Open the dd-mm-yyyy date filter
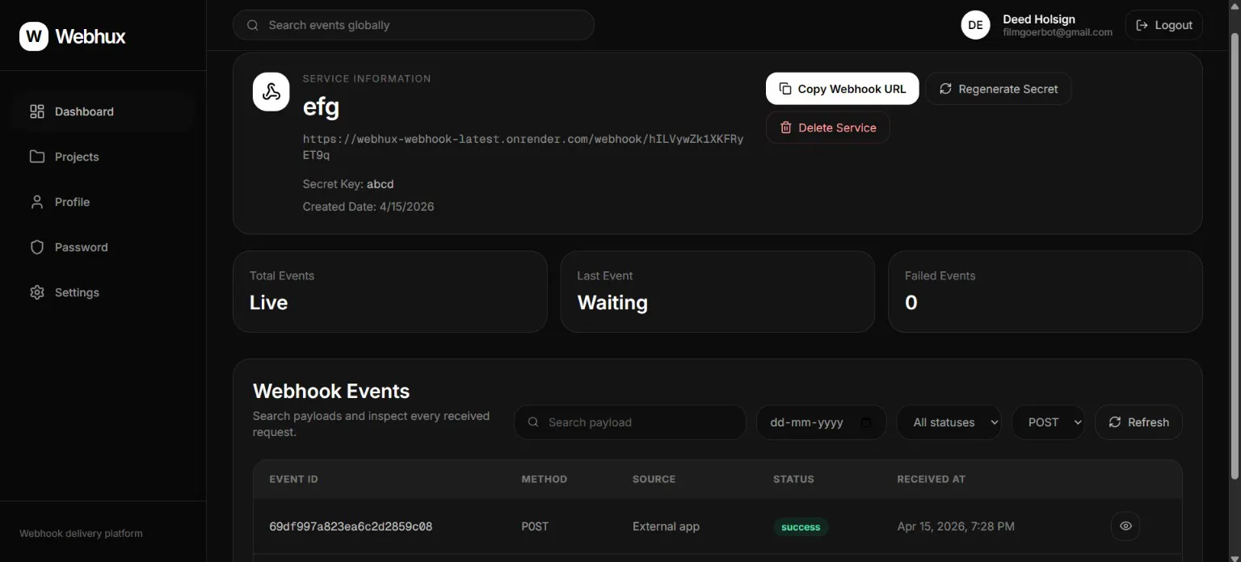1241x562 pixels. (821, 422)
